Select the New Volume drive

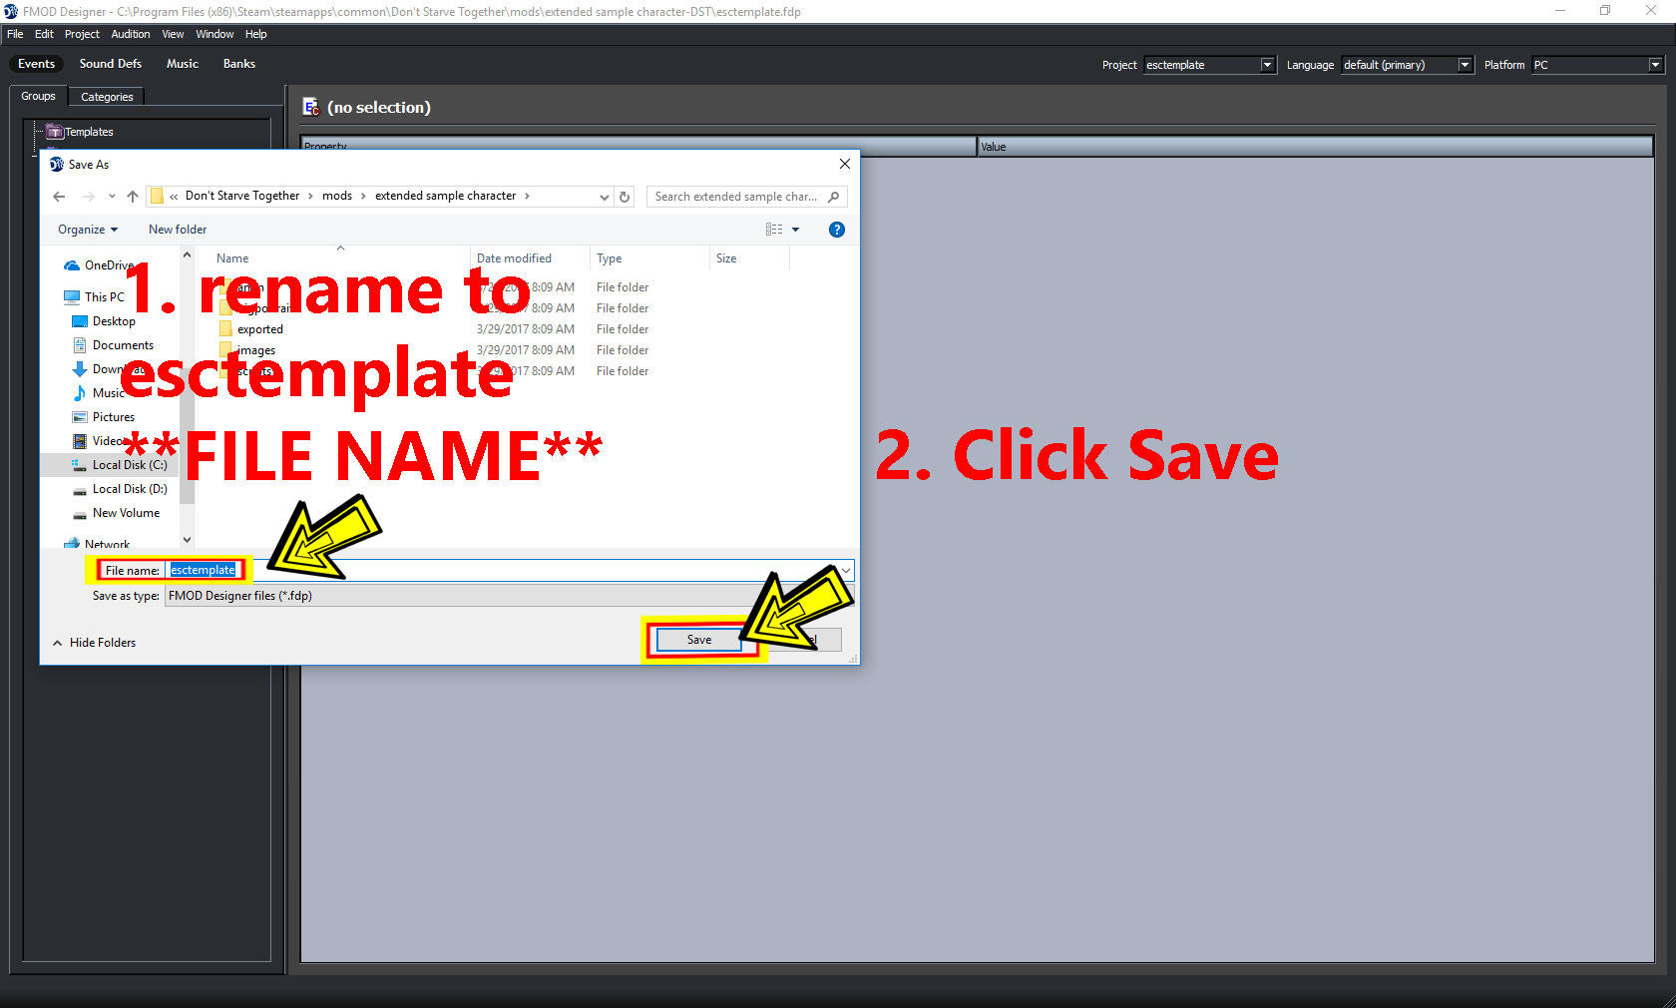(116, 513)
